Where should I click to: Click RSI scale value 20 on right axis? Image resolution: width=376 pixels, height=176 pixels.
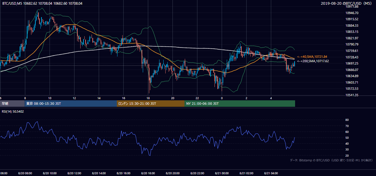(347, 155)
